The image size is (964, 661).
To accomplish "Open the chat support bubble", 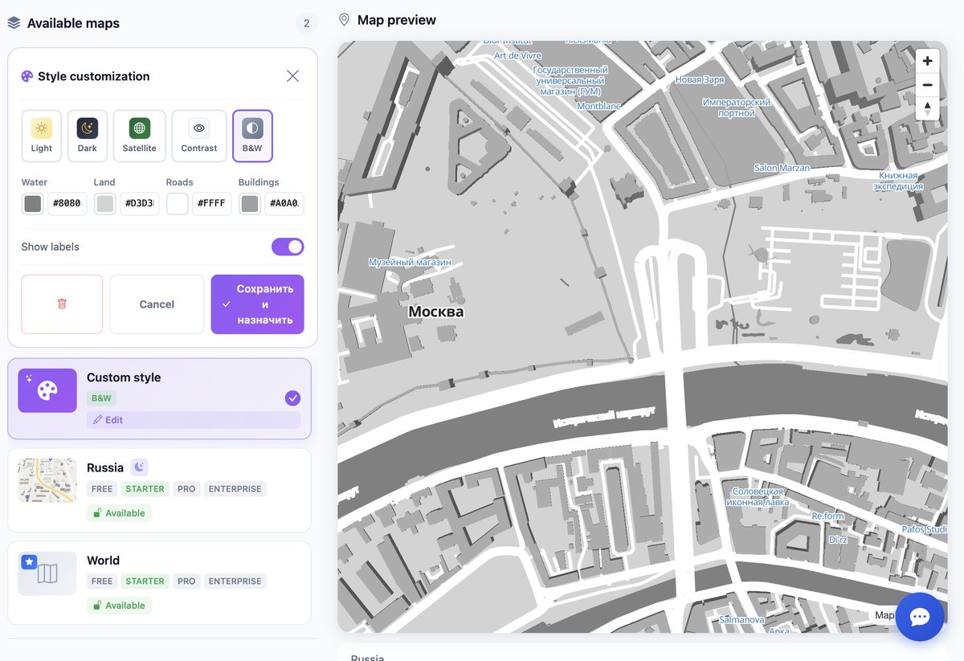I will tap(919, 617).
